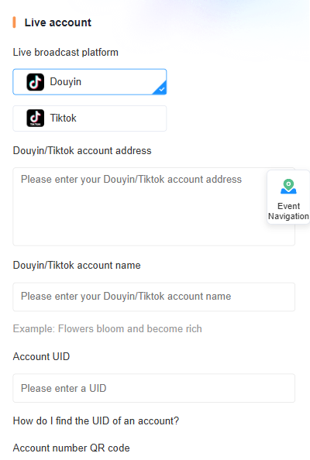Click the orange marker beside Live account
Viewport: 310px width, 460px height.
pyautogui.click(x=14, y=22)
